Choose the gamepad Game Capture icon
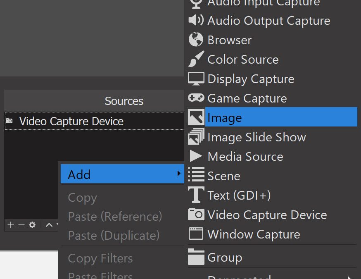This screenshot has width=361, height=279. (196, 98)
